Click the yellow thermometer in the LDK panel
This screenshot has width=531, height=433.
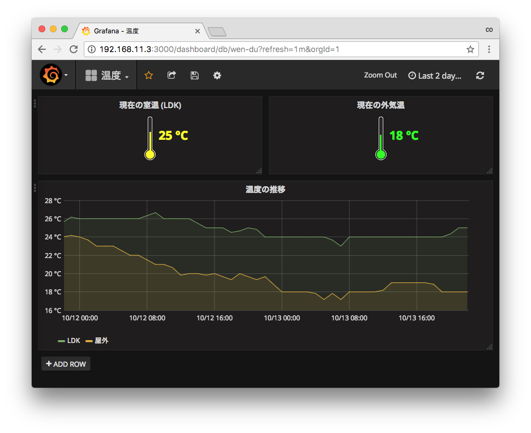150,138
